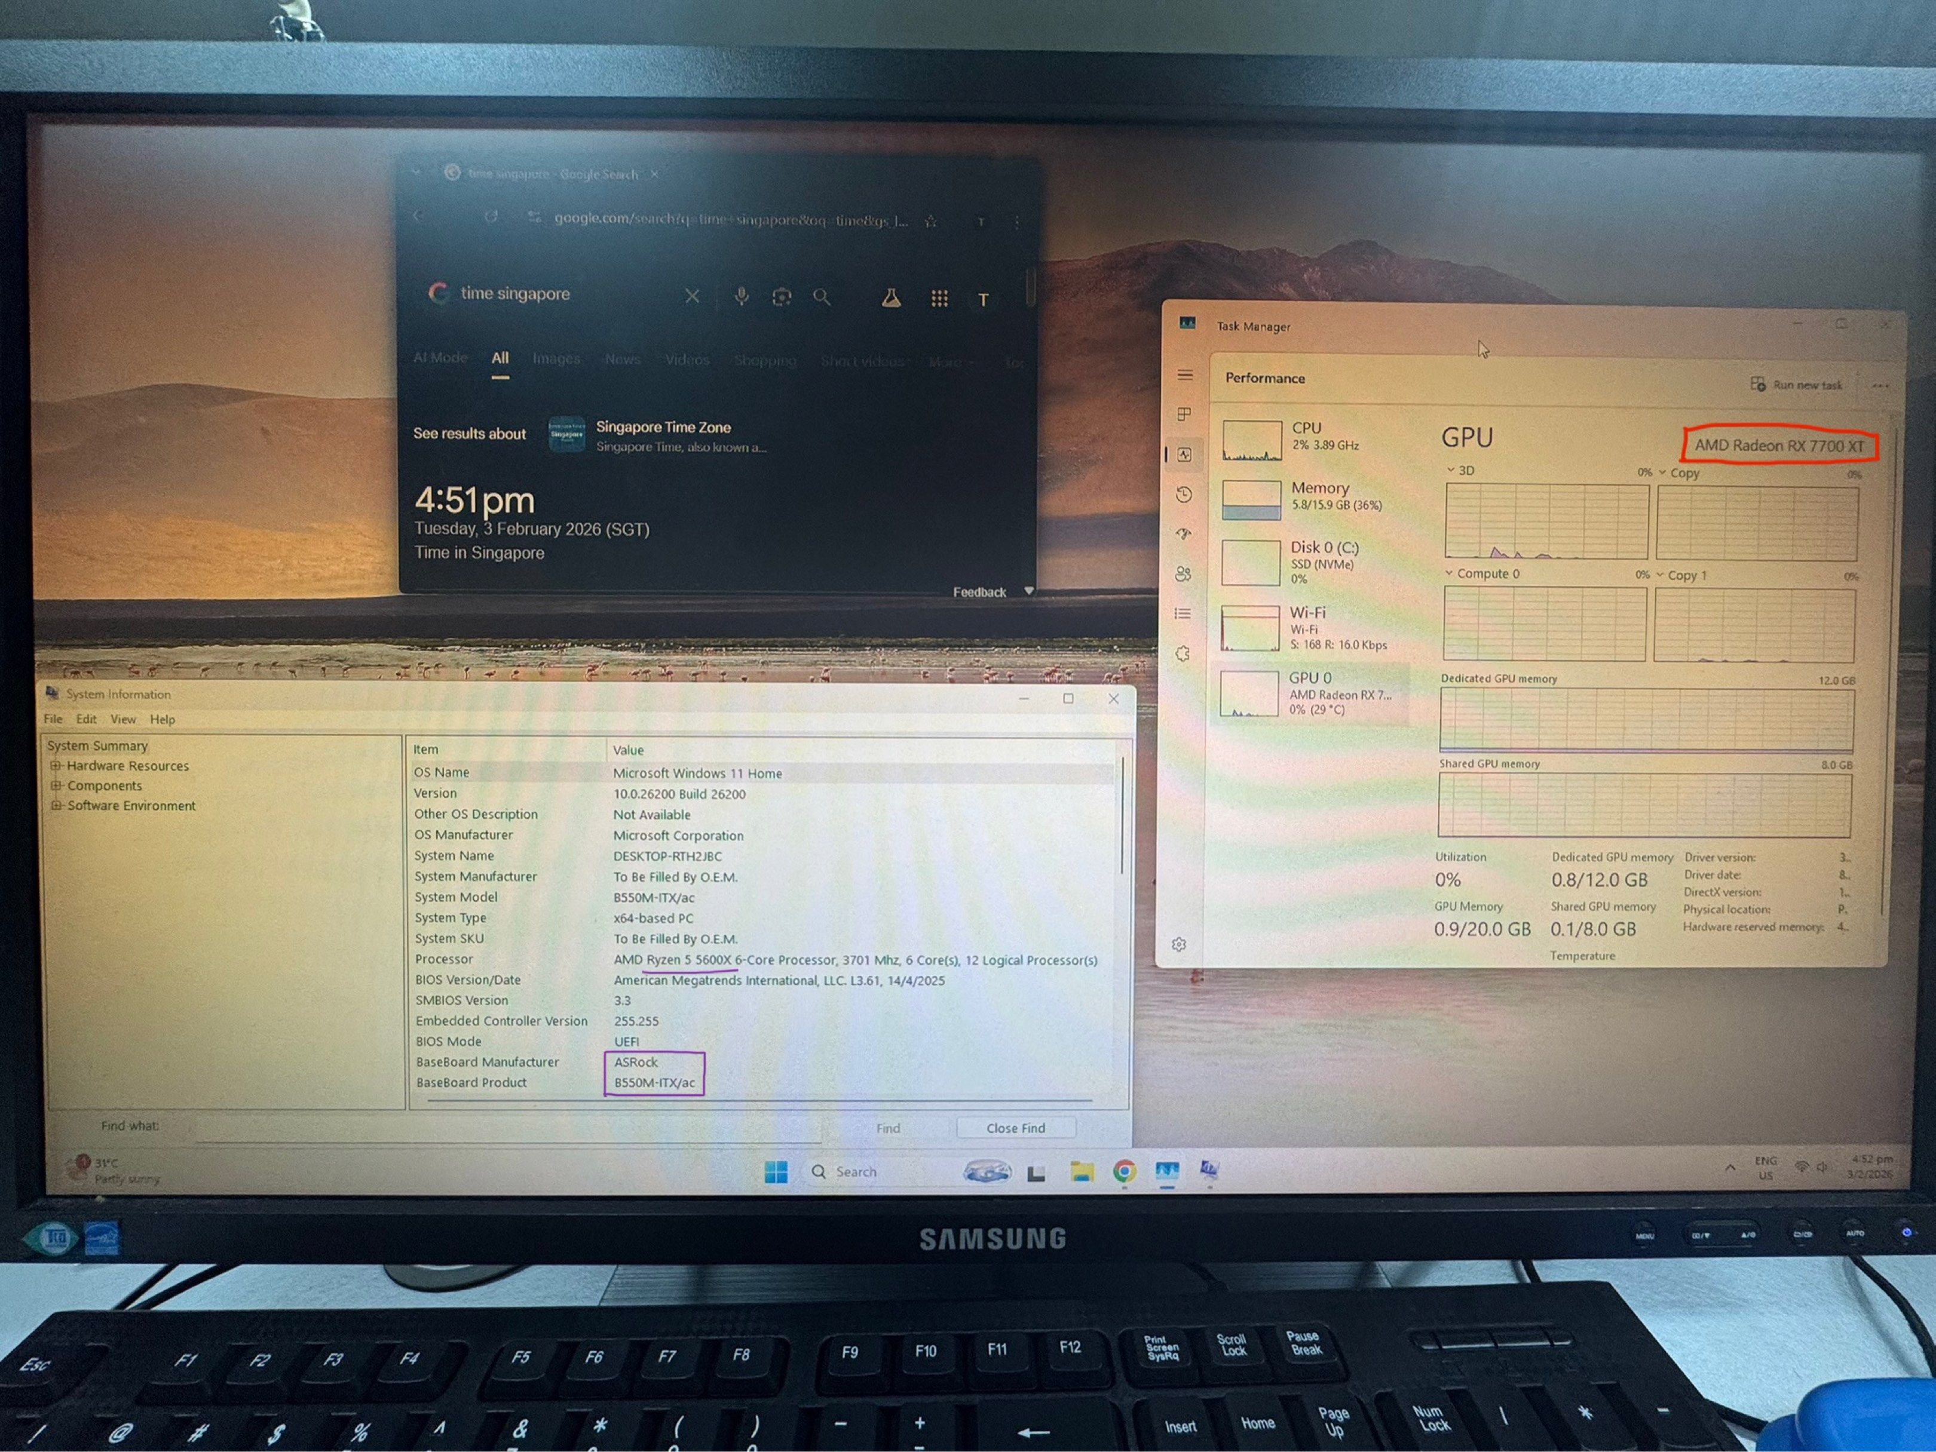Switch to Shopping search tab

pos(765,360)
